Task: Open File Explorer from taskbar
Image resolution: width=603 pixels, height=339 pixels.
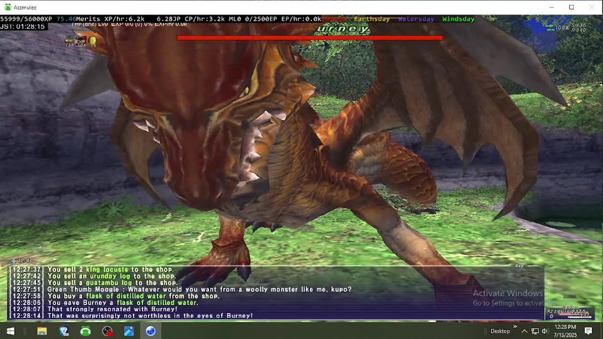Action: point(42,331)
